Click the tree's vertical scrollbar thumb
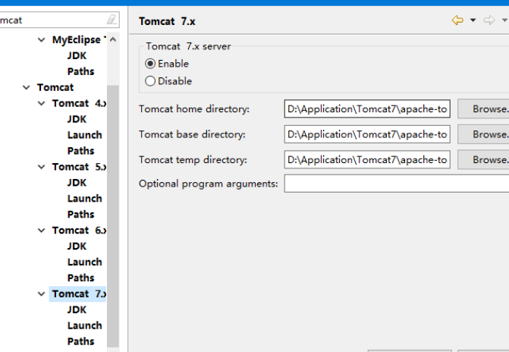Image resolution: width=509 pixels, height=352 pixels. pyautogui.click(x=113, y=216)
